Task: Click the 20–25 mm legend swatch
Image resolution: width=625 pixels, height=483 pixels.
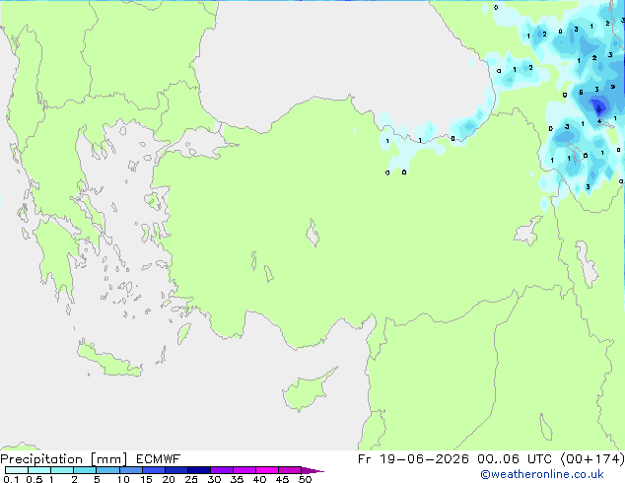Action: click(175, 470)
